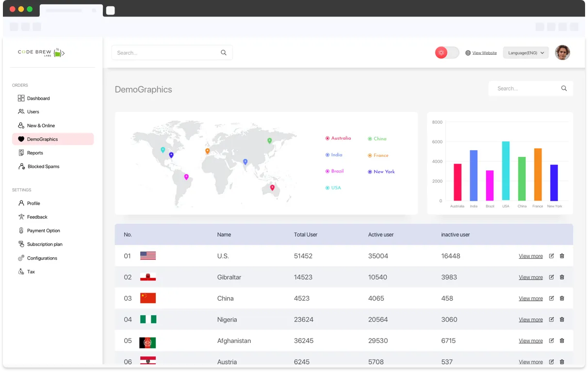The height and width of the screenshot is (372, 588).
Task: Open Reports in the sidebar
Action: (x=35, y=153)
